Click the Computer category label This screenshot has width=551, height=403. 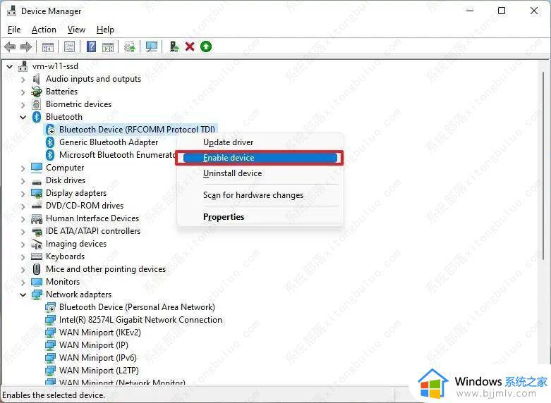click(x=65, y=168)
